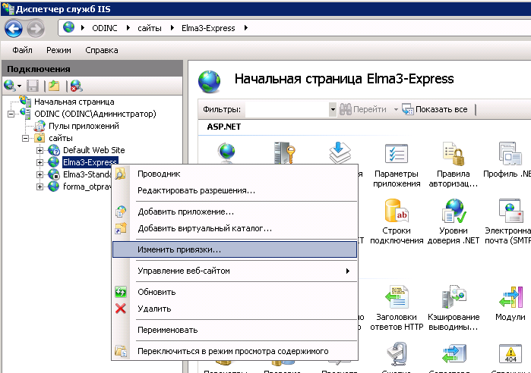Screen dimensions: 531x373
Task: Expand the forma_otprav site node
Action: point(40,186)
